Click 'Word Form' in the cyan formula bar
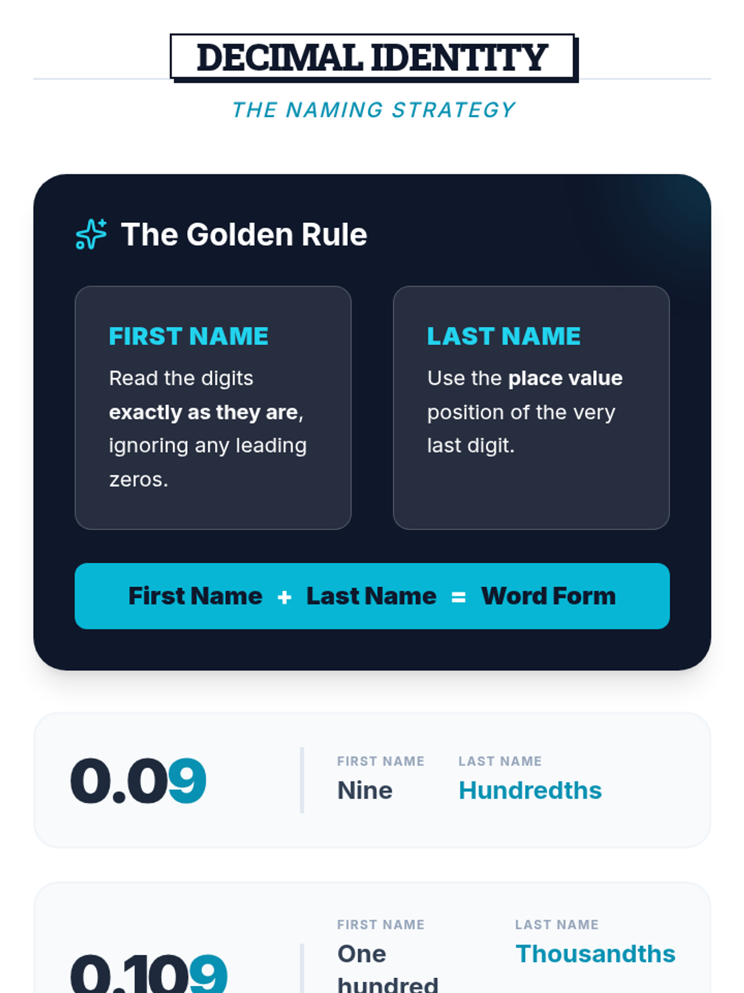 (x=548, y=596)
